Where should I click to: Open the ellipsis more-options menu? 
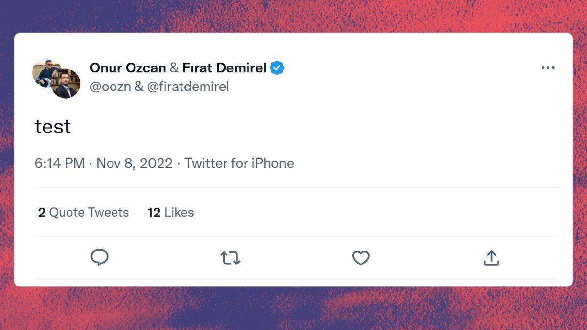point(548,67)
